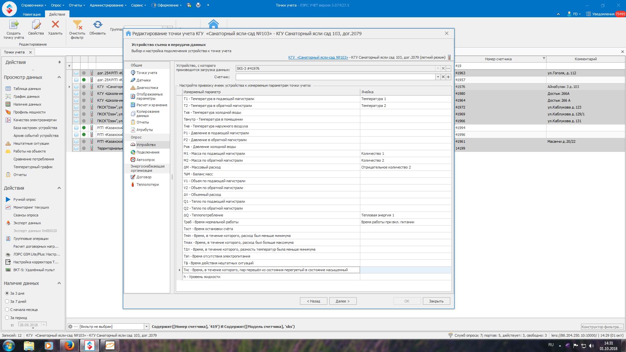Open filter selection dropdown at bottom
This screenshot has width=626, height=352.
tap(146, 327)
